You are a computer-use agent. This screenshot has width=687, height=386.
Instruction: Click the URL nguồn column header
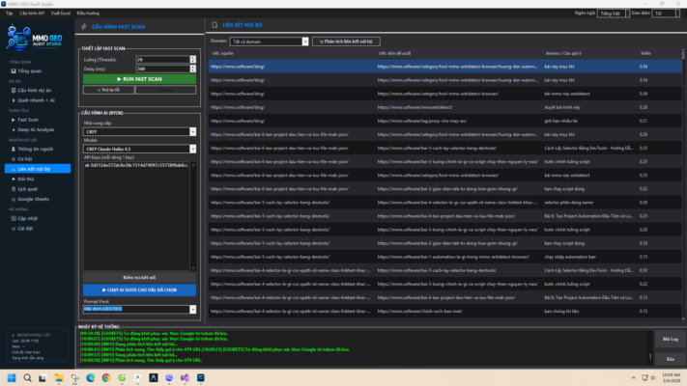[x=222, y=53]
